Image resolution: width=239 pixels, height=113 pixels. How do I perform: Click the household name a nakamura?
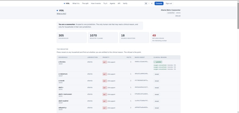[x=63, y=74]
